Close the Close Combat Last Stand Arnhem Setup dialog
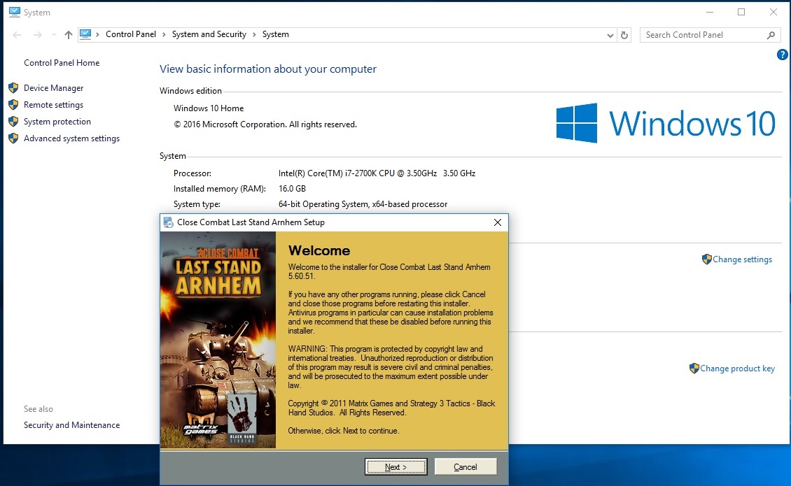 [x=498, y=222]
